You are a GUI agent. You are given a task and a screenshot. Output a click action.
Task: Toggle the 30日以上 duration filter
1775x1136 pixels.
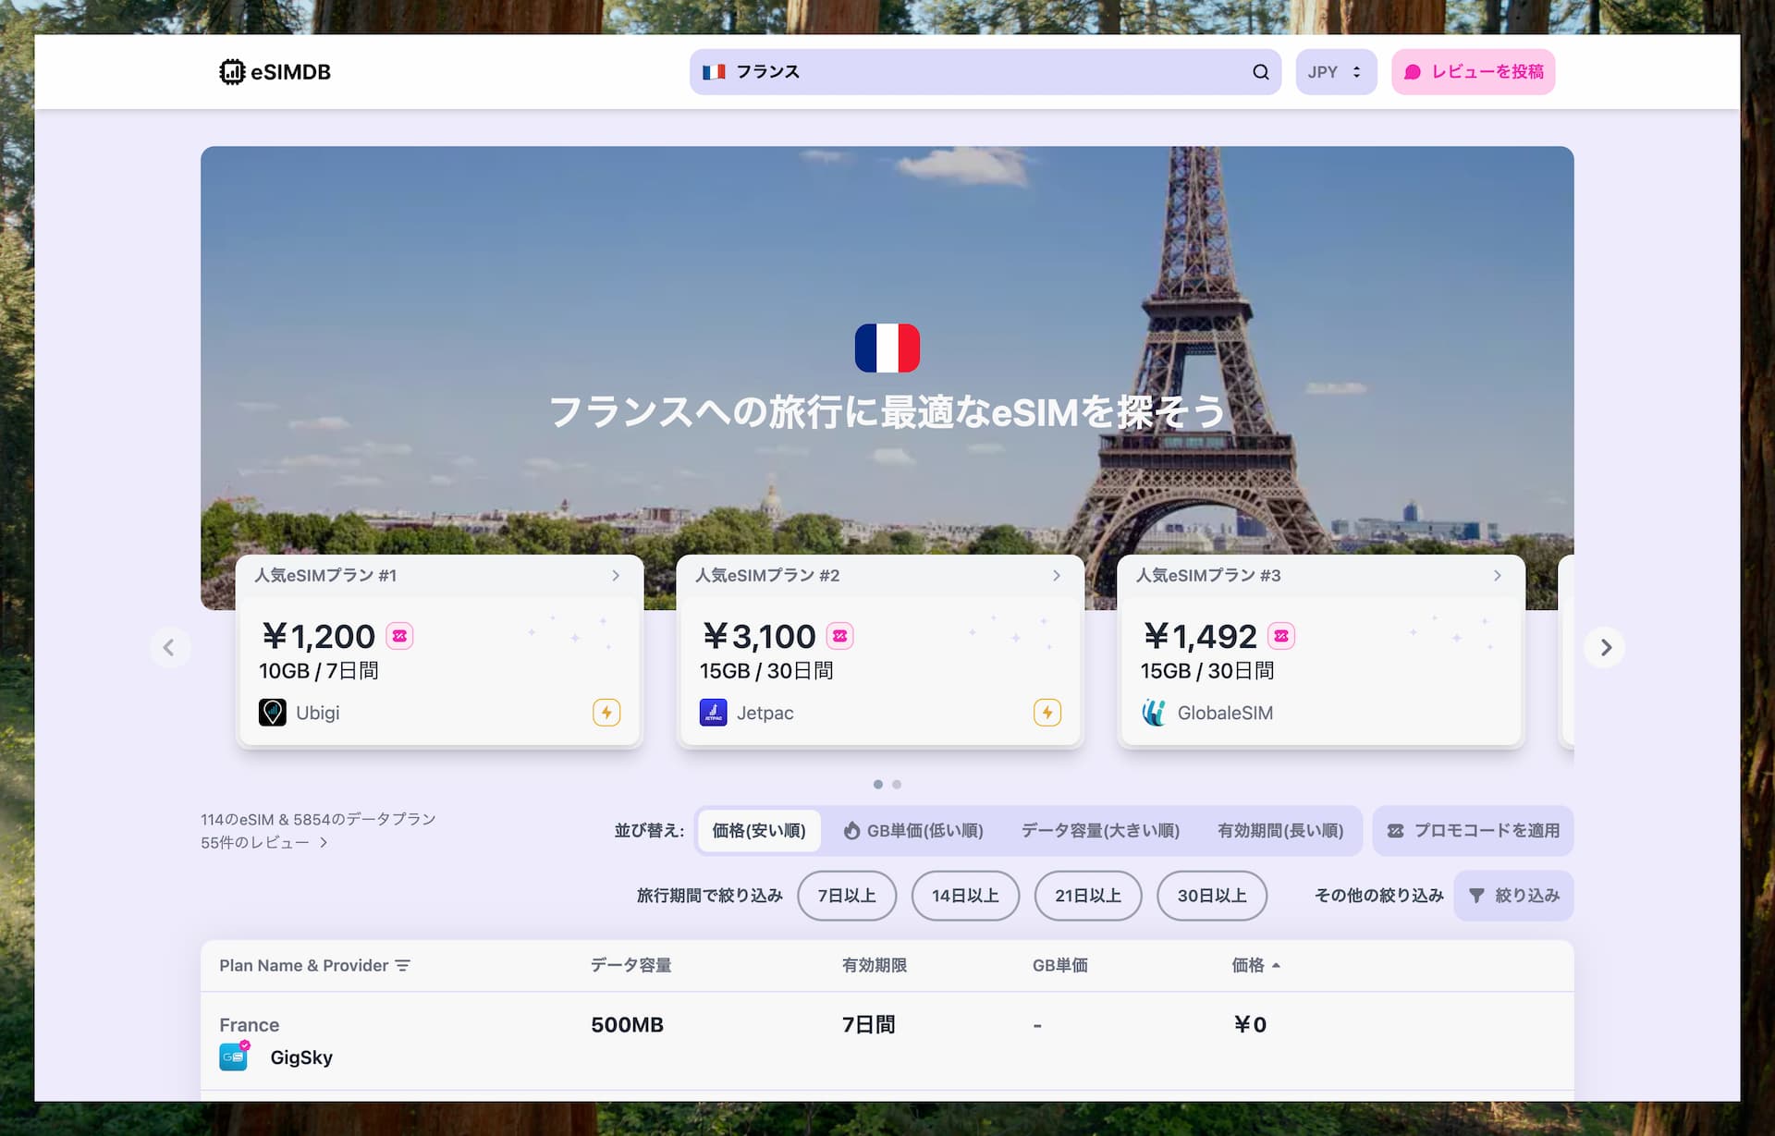coord(1212,896)
